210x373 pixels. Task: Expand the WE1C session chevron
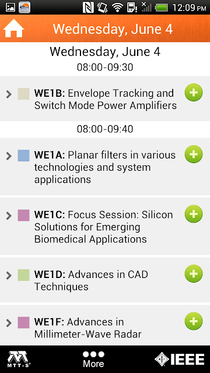(9, 216)
